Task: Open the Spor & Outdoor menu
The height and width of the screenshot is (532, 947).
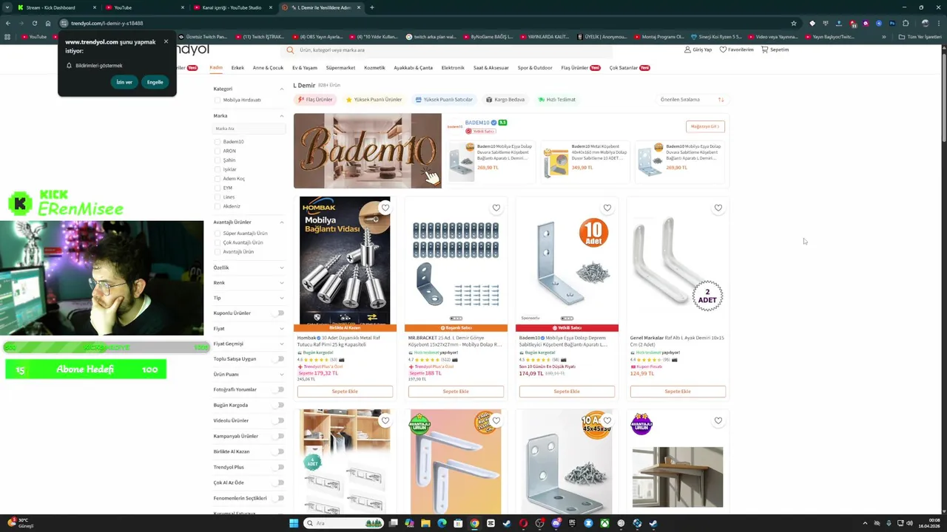Action: click(535, 68)
